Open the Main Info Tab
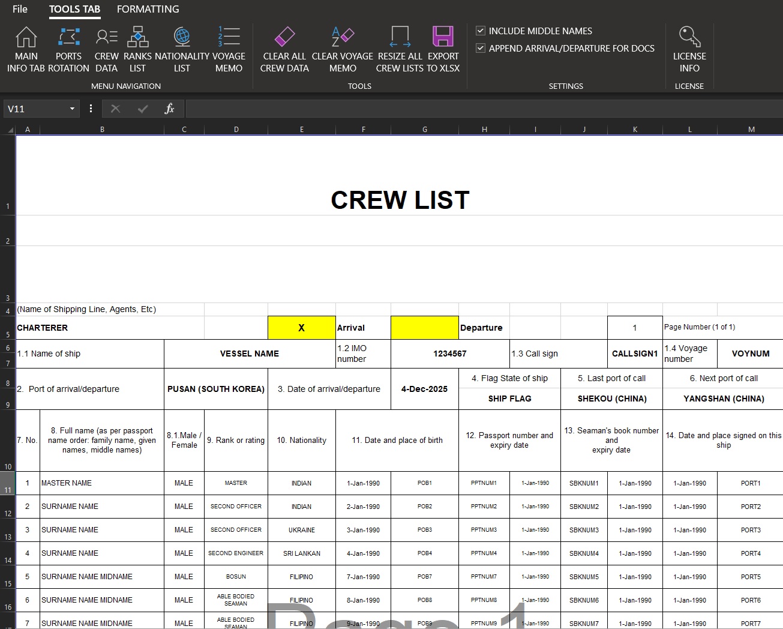 [x=26, y=49]
